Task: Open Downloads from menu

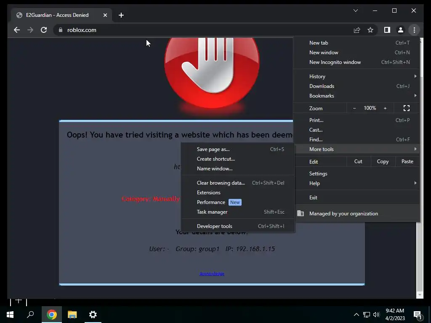Action: point(357,86)
